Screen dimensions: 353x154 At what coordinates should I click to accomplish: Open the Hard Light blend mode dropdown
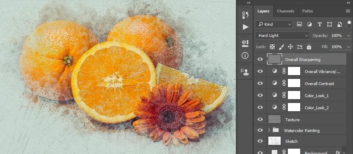[x=282, y=36]
